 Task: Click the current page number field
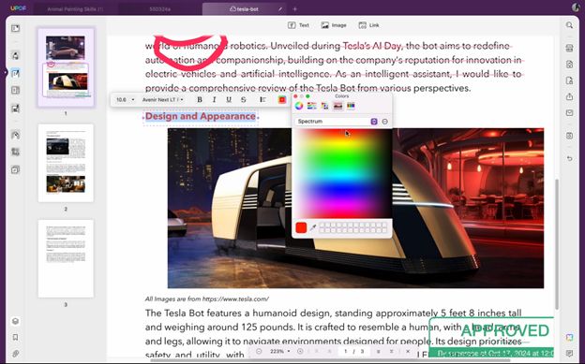346,351
